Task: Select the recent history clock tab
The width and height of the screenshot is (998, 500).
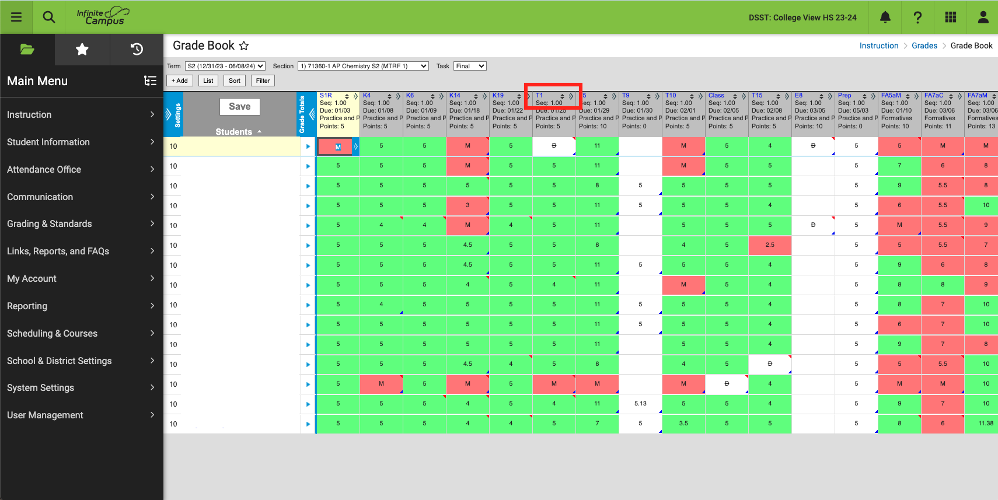Action: click(x=137, y=49)
